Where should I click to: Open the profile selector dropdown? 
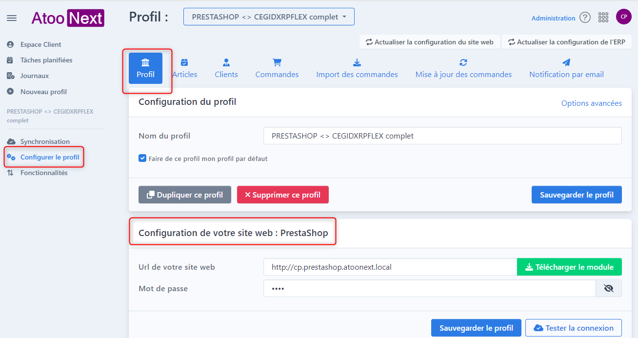coord(269,17)
